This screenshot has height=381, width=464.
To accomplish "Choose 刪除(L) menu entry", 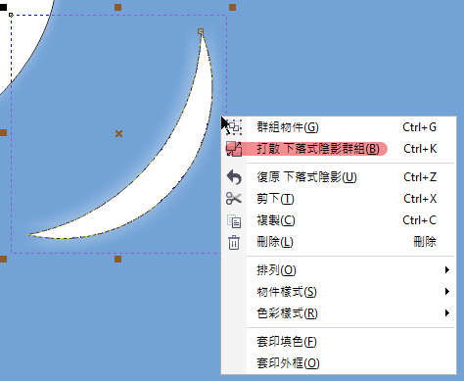I will point(339,242).
